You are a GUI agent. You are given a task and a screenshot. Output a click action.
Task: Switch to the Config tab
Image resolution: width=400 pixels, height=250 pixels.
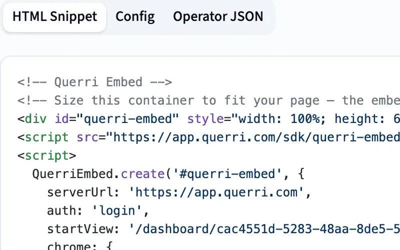coord(135,17)
